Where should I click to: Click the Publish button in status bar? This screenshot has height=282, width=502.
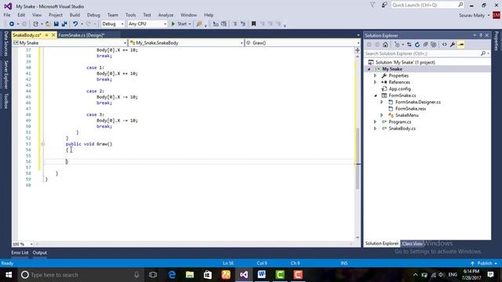coord(484,263)
